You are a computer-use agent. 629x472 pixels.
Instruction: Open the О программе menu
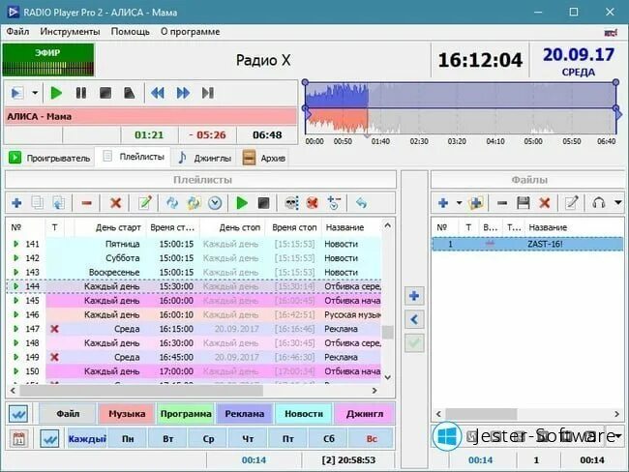[190, 32]
